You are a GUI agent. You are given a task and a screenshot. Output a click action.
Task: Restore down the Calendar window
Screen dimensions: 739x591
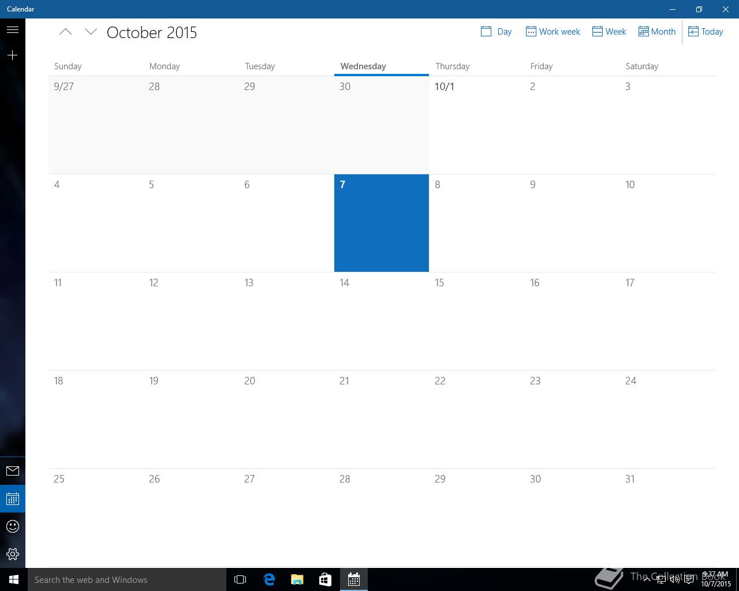click(699, 9)
